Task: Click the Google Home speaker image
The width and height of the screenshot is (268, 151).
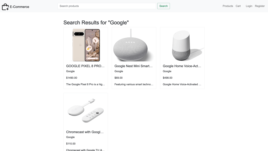Action: pyautogui.click(x=182, y=45)
